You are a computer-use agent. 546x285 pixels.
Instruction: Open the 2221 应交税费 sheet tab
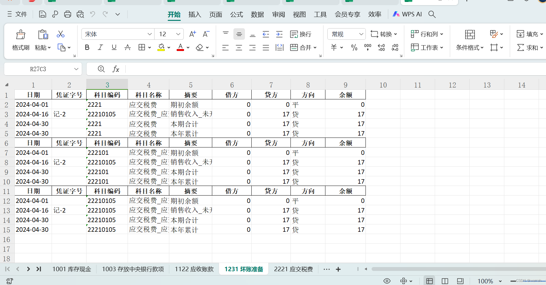tap(293, 269)
